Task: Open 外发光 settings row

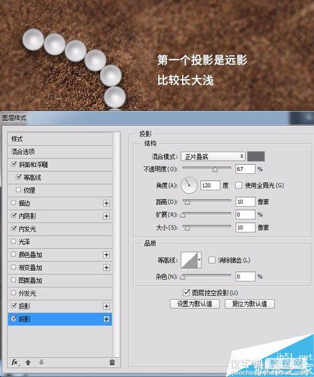Action: click(60, 293)
